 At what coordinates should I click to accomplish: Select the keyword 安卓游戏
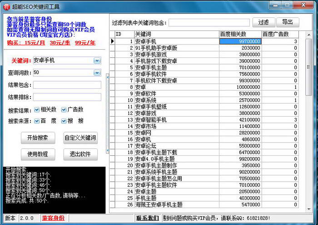[146, 113]
